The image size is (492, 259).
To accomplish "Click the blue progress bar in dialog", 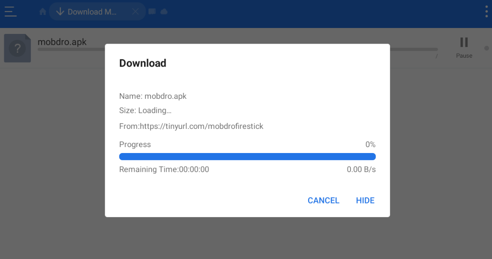I will (247, 156).
